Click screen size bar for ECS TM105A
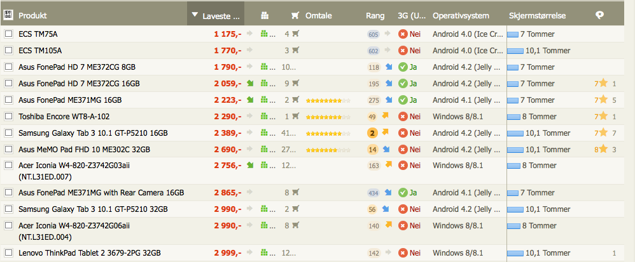635x262 pixels. point(515,51)
